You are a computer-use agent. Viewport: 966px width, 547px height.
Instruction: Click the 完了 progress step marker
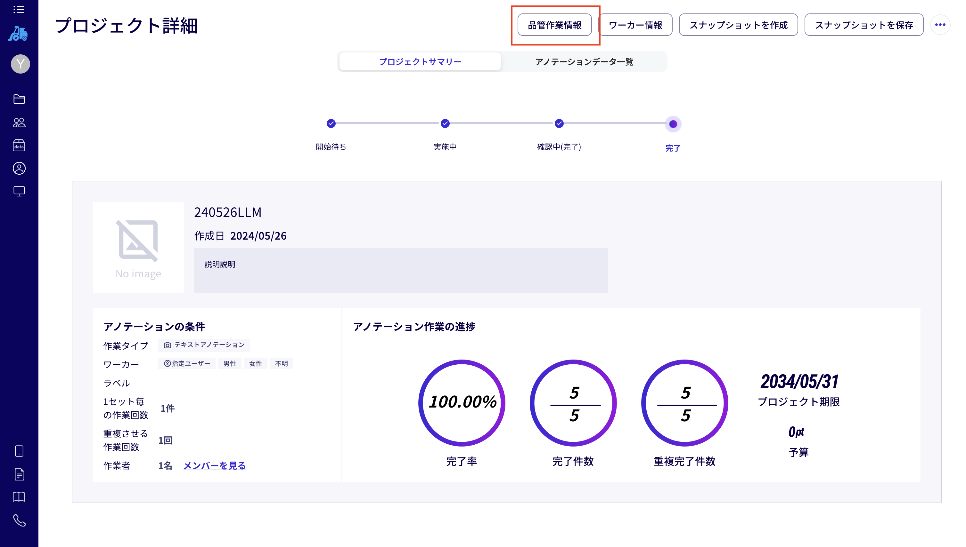[x=673, y=124]
